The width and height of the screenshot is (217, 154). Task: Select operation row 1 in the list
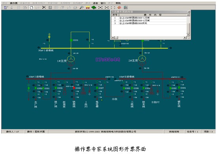click(149, 18)
